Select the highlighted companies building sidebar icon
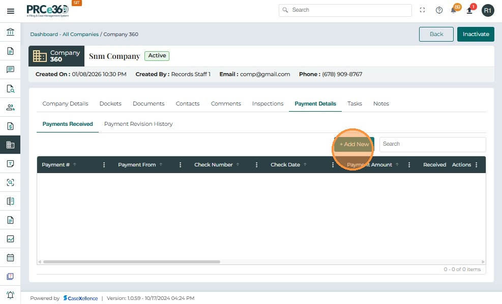502x304 pixels. (x=10, y=145)
